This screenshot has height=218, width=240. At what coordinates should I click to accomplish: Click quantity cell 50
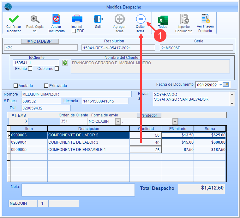(146, 135)
